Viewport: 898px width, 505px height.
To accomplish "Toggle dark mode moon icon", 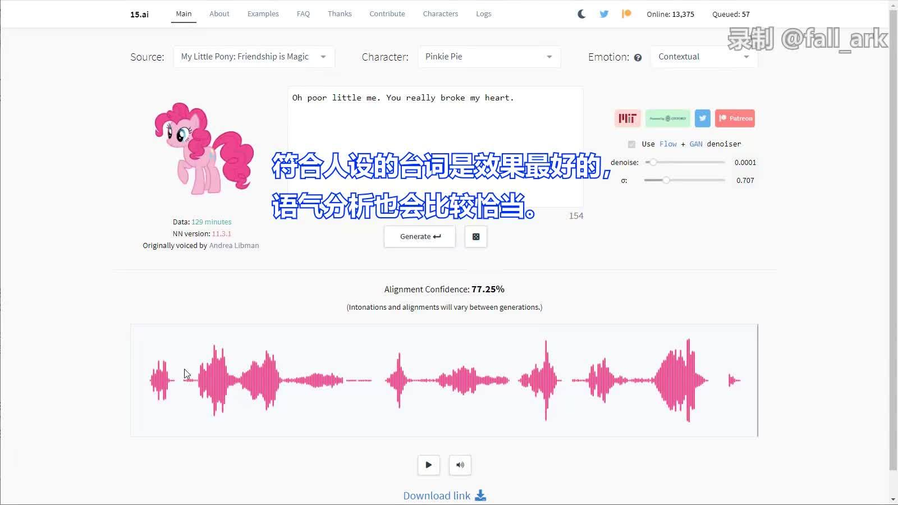I will 581,14.
